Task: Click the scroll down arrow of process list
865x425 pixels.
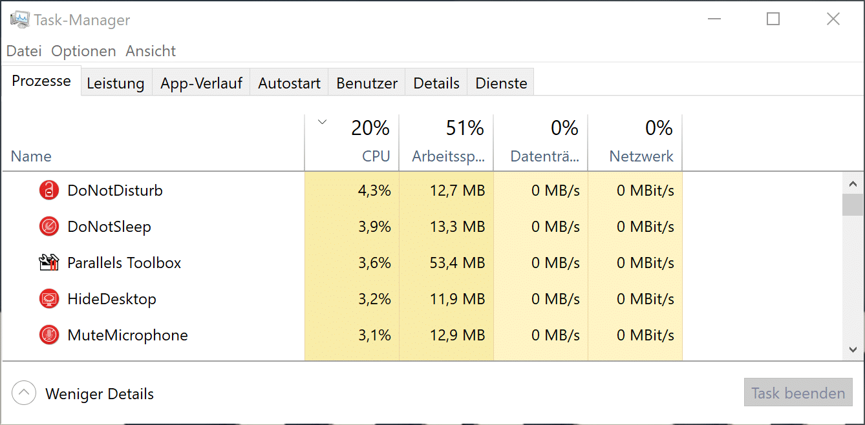Action: [853, 349]
